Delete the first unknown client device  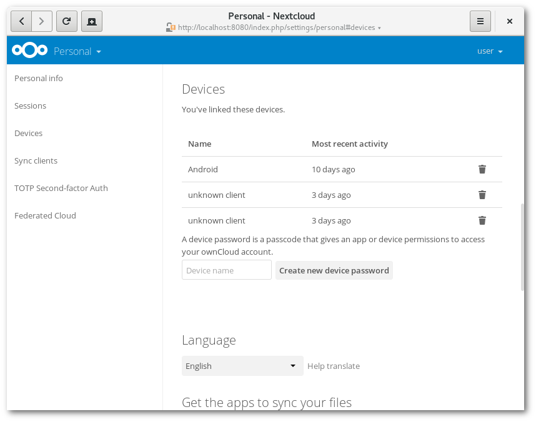tap(482, 194)
